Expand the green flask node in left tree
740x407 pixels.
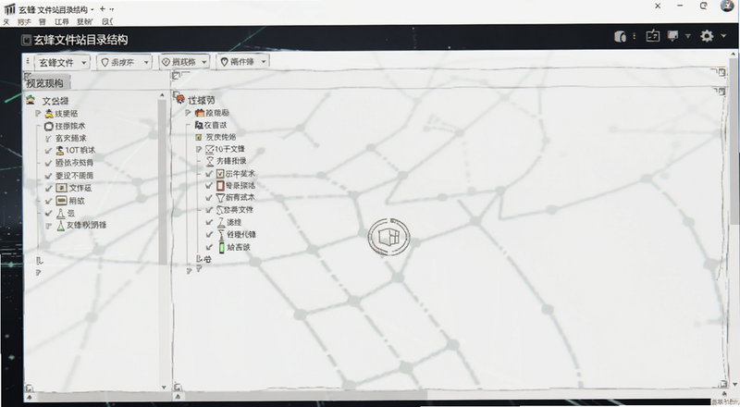click(x=49, y=226)
